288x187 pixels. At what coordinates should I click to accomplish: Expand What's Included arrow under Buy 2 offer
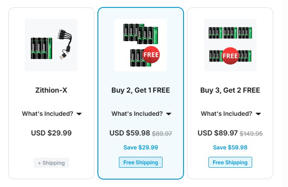(x=169, y=114)
